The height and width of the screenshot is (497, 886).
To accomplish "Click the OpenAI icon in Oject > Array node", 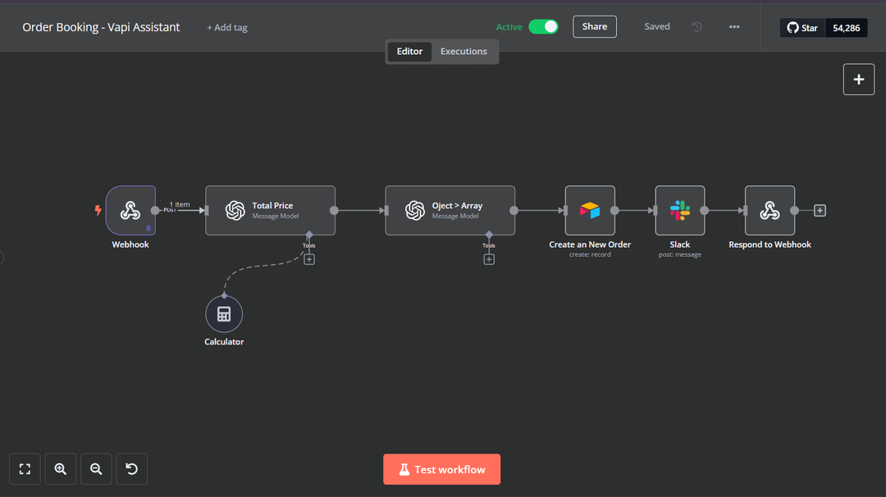I will pos(416,210).
